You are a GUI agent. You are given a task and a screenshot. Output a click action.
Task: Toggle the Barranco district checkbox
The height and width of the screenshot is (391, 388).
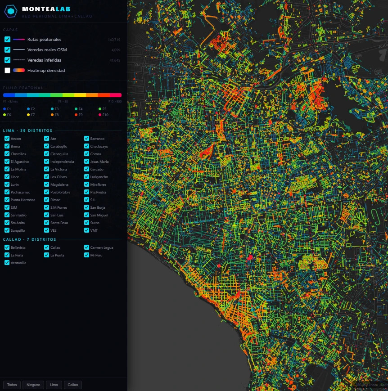coord(86,139)
